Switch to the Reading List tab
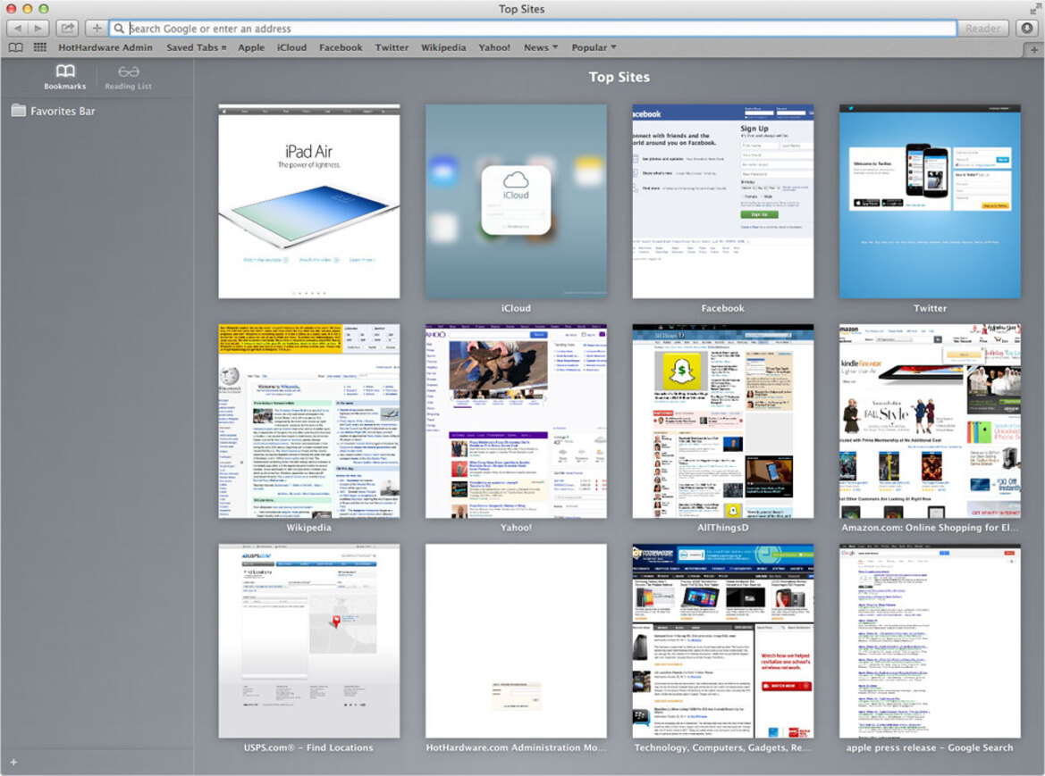 click(x=128, y=77)
